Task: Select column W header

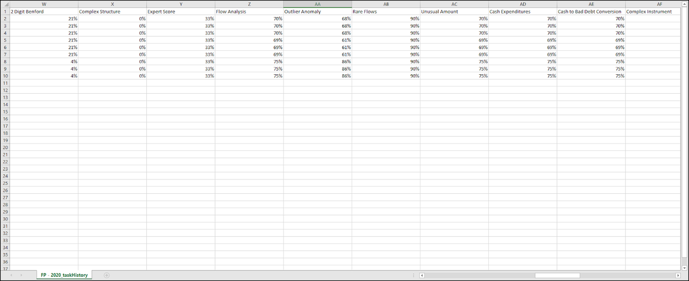Action: 44,4
